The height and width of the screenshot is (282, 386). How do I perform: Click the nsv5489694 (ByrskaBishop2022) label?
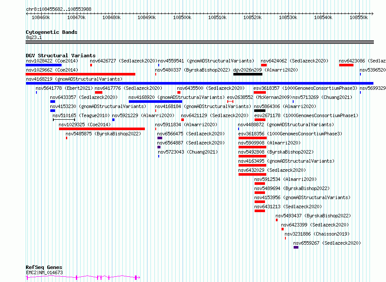pyautogui.click(x=292, y=188)
